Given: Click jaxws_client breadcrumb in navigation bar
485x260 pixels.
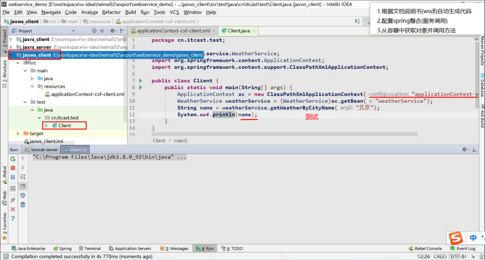Looking at the screenshot, I should click(21, 21).
